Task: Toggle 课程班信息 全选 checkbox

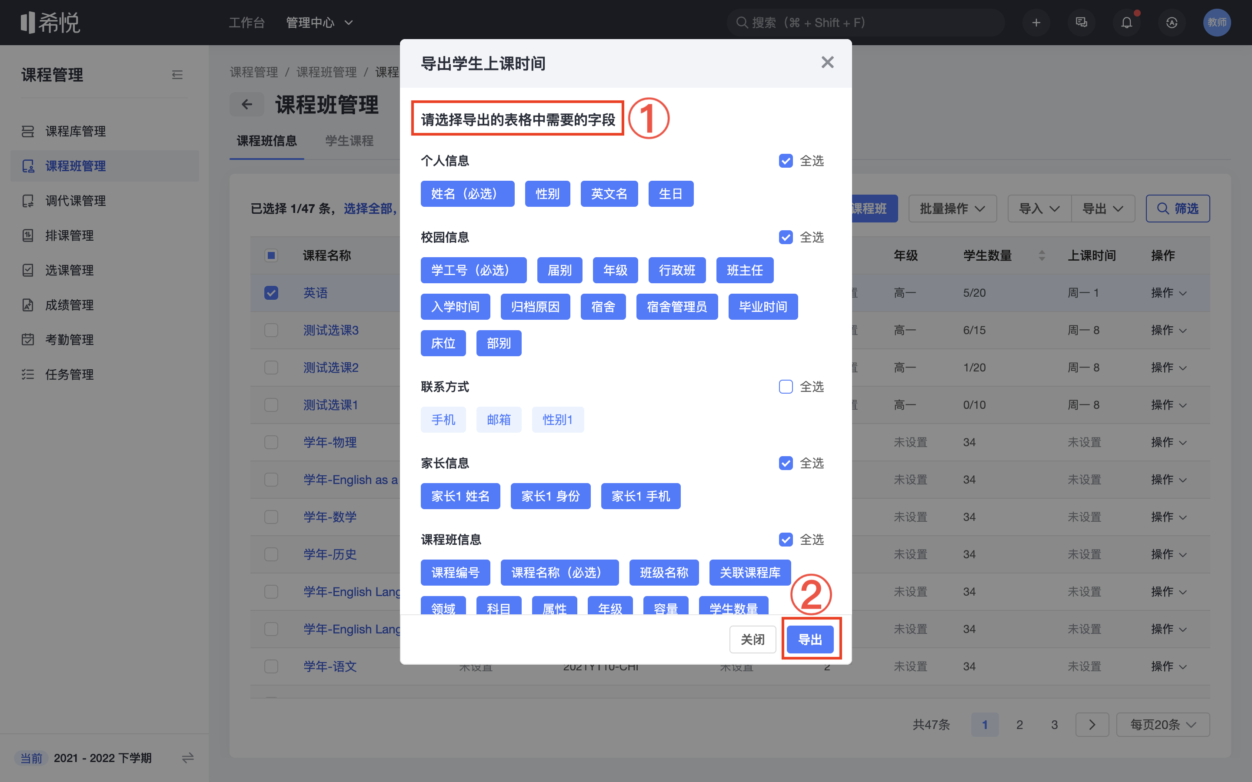Action: coord(786,540)
